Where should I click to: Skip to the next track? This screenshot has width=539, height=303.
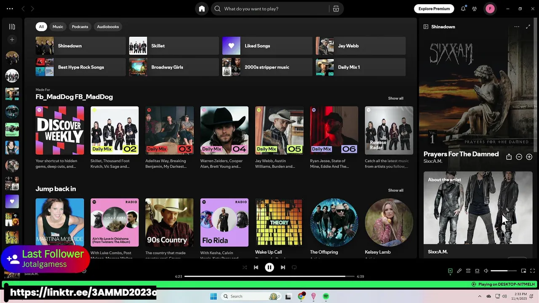click(283, 267)
